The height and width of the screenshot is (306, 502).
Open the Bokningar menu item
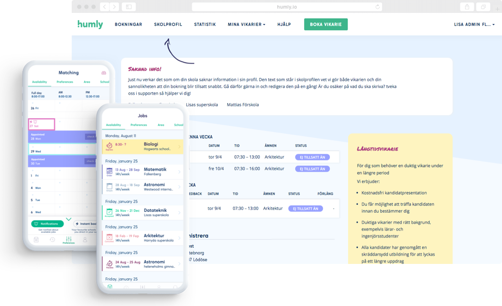point(129,24)
